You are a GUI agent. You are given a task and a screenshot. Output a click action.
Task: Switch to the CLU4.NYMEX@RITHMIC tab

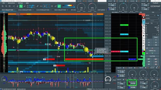tap(43, 10)
